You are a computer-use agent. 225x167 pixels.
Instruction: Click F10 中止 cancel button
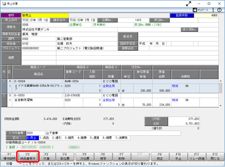(178, 157)
